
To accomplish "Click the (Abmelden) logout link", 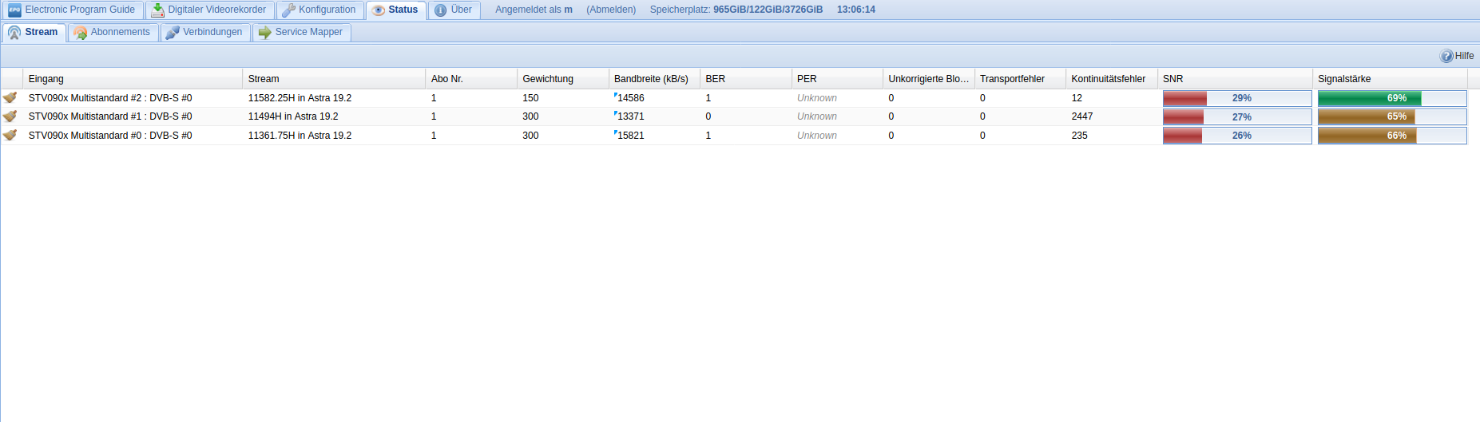I will [x=611, y=10].
